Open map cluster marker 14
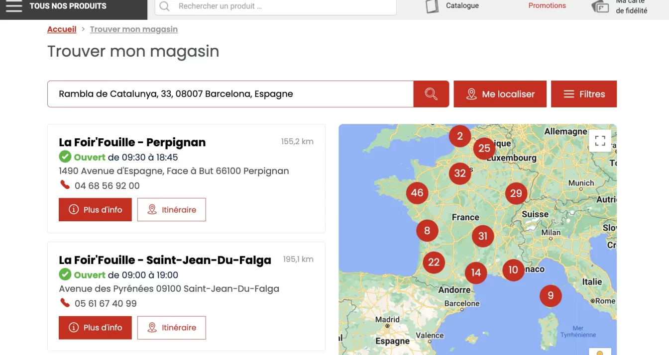 (476, 272)
